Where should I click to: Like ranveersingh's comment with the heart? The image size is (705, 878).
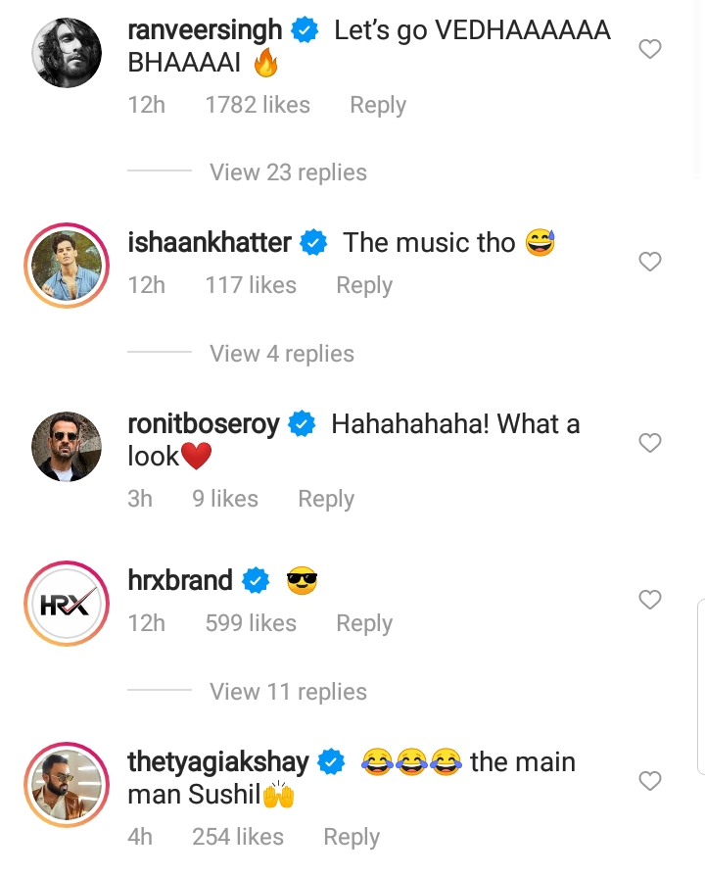pyautogui.click(x=650, y=49)
